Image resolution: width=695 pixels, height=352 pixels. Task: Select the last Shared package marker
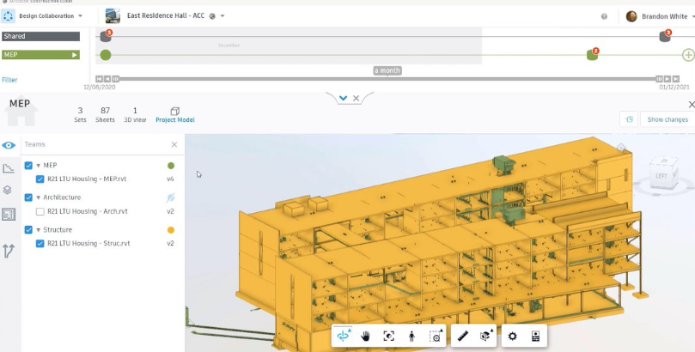click(665, 36)
